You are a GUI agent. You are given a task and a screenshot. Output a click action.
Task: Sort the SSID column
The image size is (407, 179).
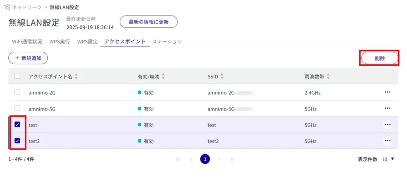coord(222,76)
